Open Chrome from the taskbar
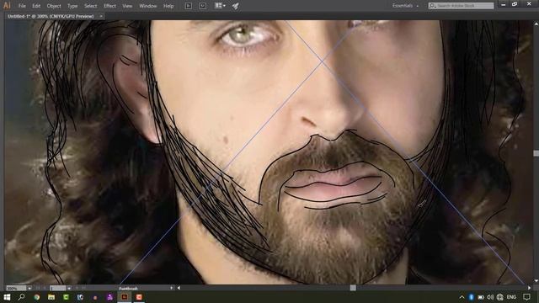 pos(36,297)
